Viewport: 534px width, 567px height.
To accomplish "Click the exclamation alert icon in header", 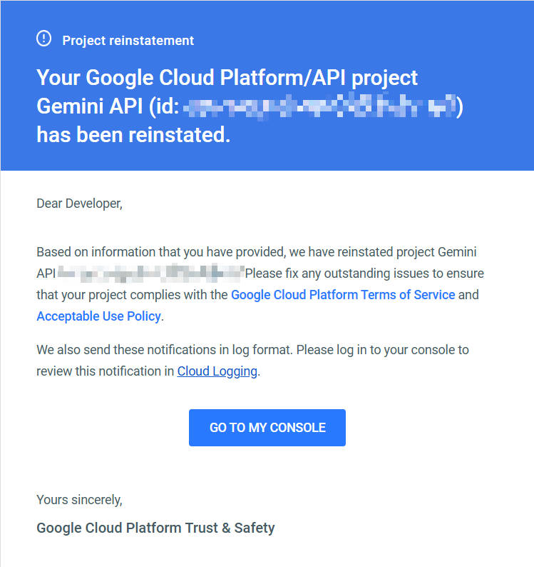I will [43, 39].
